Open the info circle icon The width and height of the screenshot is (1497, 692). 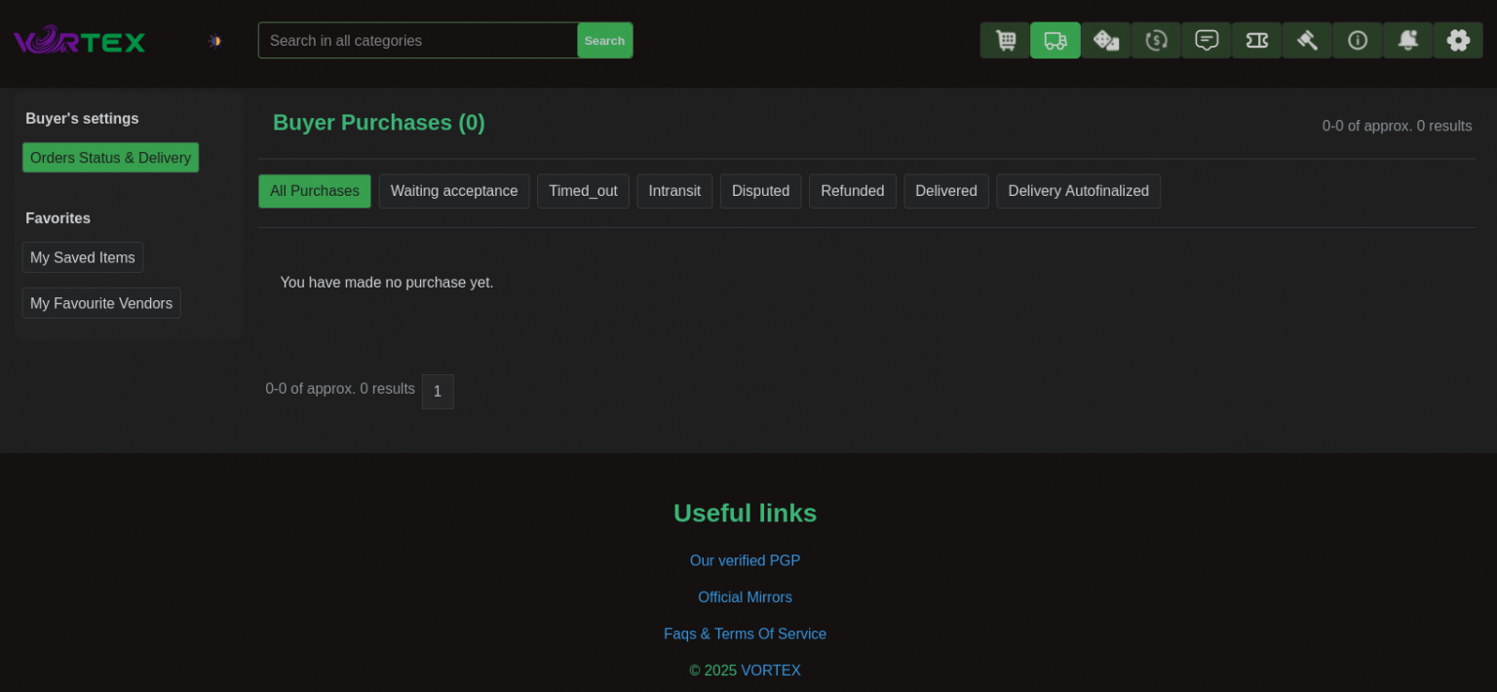coord(1358,40)
